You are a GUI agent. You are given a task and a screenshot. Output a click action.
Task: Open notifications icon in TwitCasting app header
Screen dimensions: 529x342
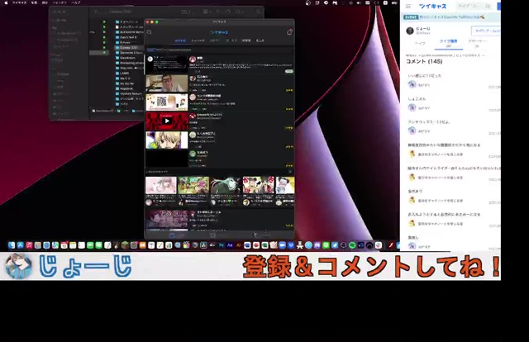[x=289, y=32]
